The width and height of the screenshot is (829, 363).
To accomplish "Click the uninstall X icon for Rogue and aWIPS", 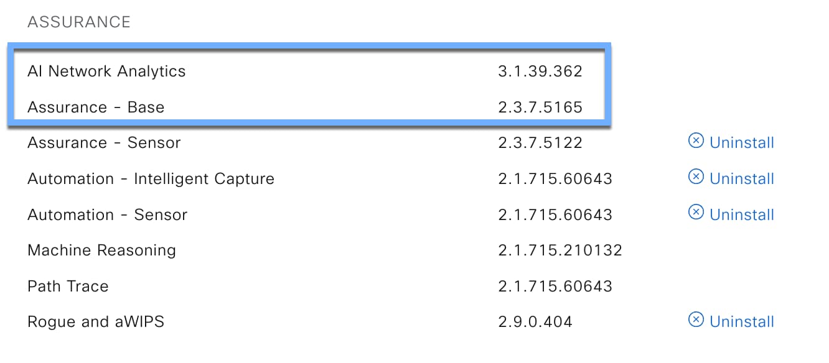I will point(696,320).
